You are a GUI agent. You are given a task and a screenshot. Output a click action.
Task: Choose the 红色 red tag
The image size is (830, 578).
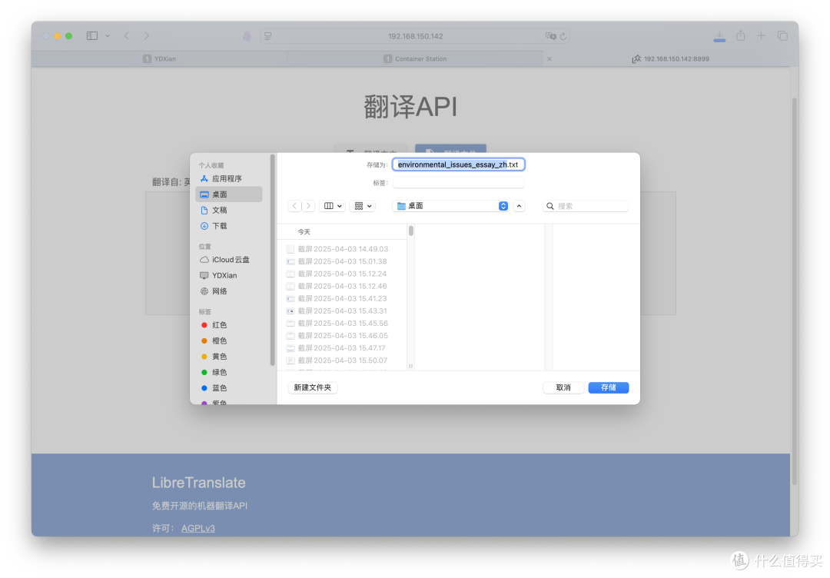click(x=229, y=325)
